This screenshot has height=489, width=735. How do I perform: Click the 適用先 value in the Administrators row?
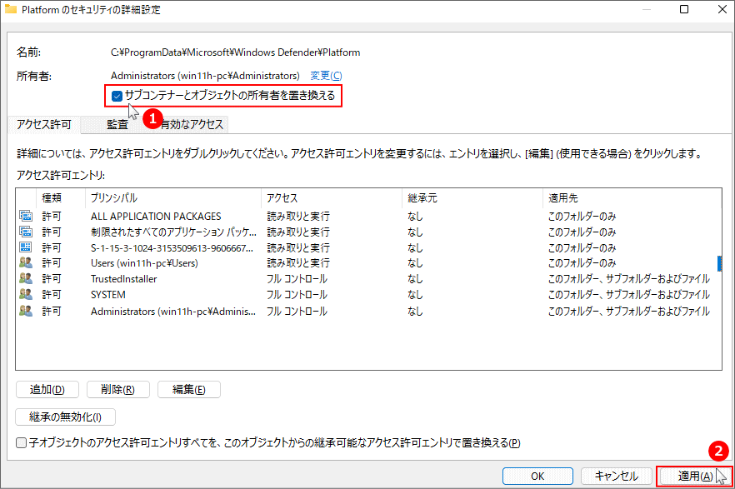click(x=628, y=312)
